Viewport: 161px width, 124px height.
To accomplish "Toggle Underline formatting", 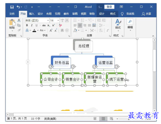I will pyautogui.click(x=37, y=25).
